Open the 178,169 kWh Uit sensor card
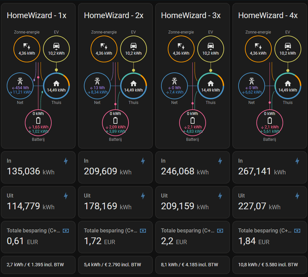308x277 pixels. coord(115,202)
